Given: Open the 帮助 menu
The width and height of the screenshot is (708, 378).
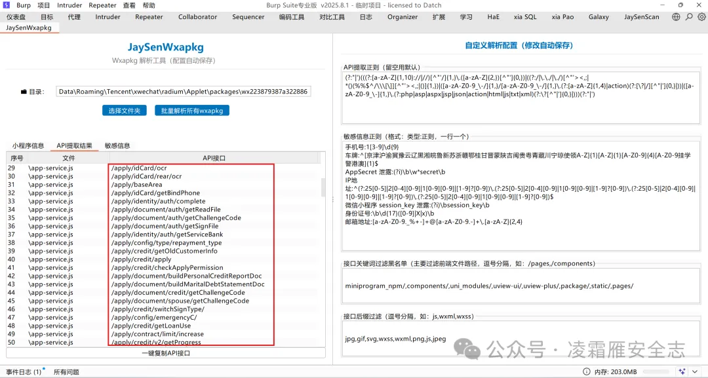Looking at the screenshot, I should [x=149, y=5].
